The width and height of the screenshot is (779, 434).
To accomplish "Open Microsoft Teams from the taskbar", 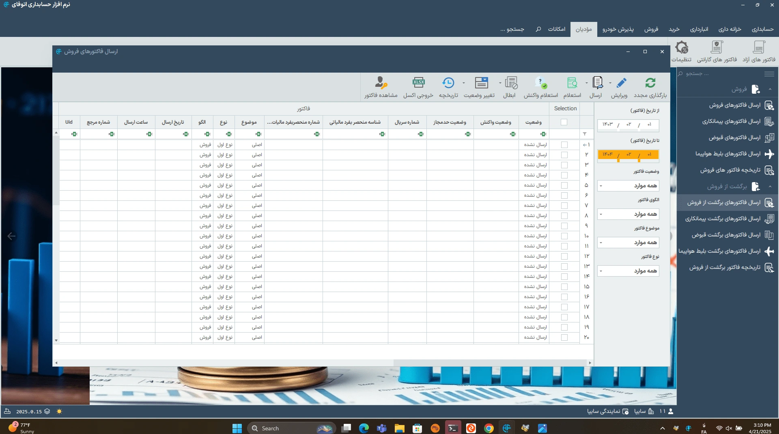I will [382, 428].
